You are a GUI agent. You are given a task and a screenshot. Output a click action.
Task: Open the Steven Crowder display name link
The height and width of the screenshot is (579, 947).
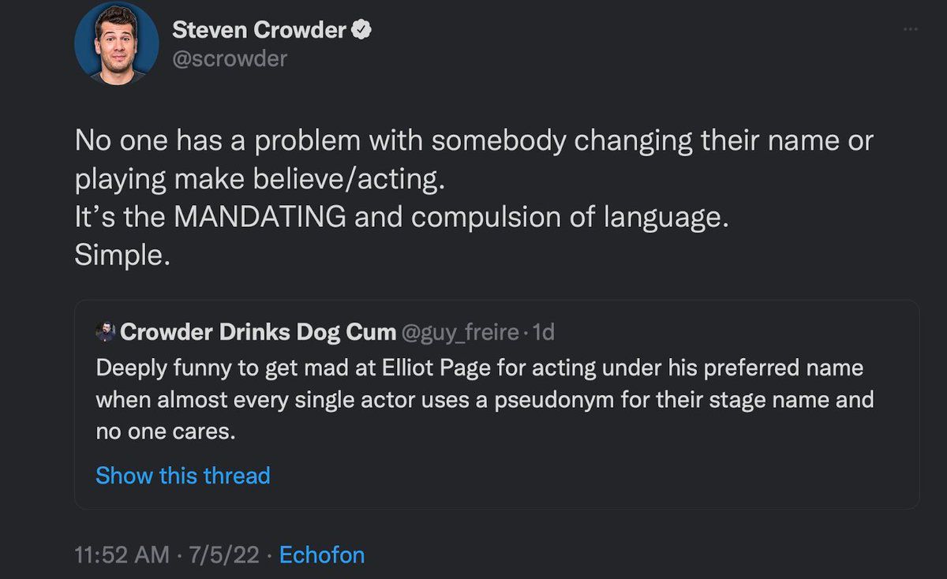click(x=259, y=30)
